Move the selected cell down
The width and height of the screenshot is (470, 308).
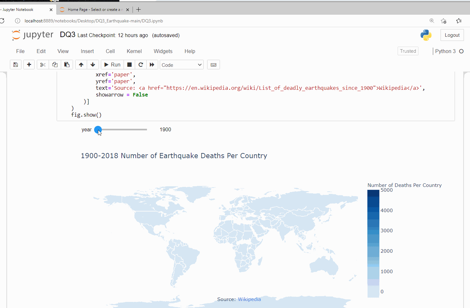click(93, 65)
